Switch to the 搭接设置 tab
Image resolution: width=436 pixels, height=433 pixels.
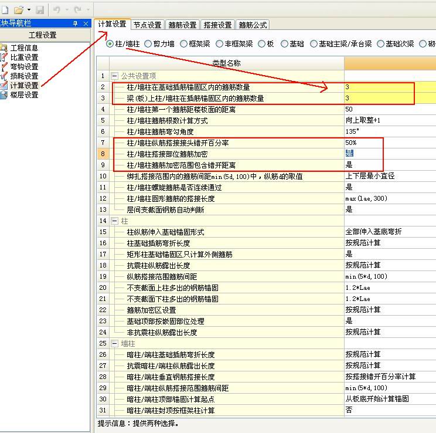pos(218,25)
